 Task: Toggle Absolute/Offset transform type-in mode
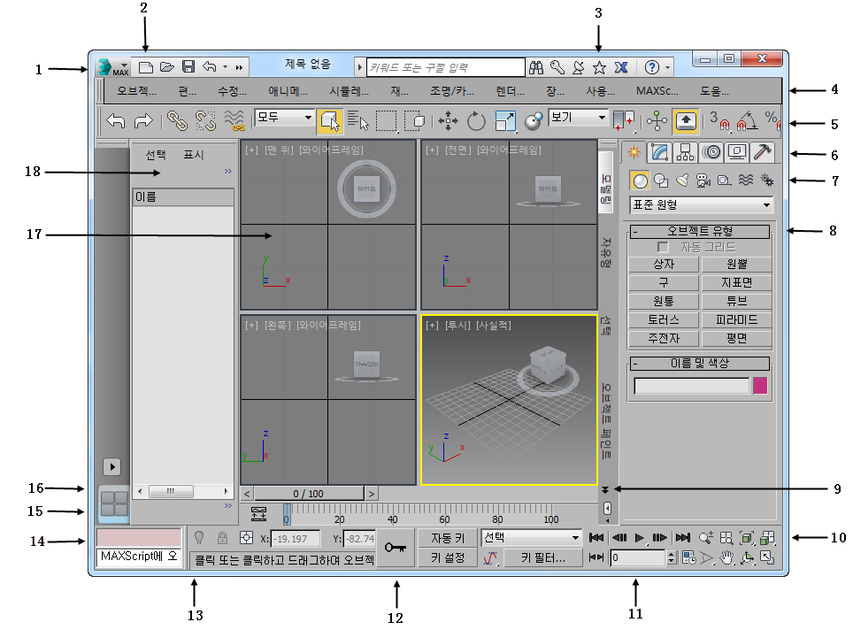247,538
